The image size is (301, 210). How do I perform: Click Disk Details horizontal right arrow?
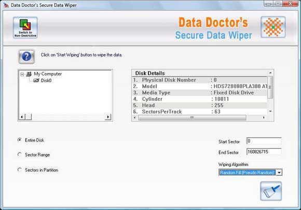[x=264, y=118]
